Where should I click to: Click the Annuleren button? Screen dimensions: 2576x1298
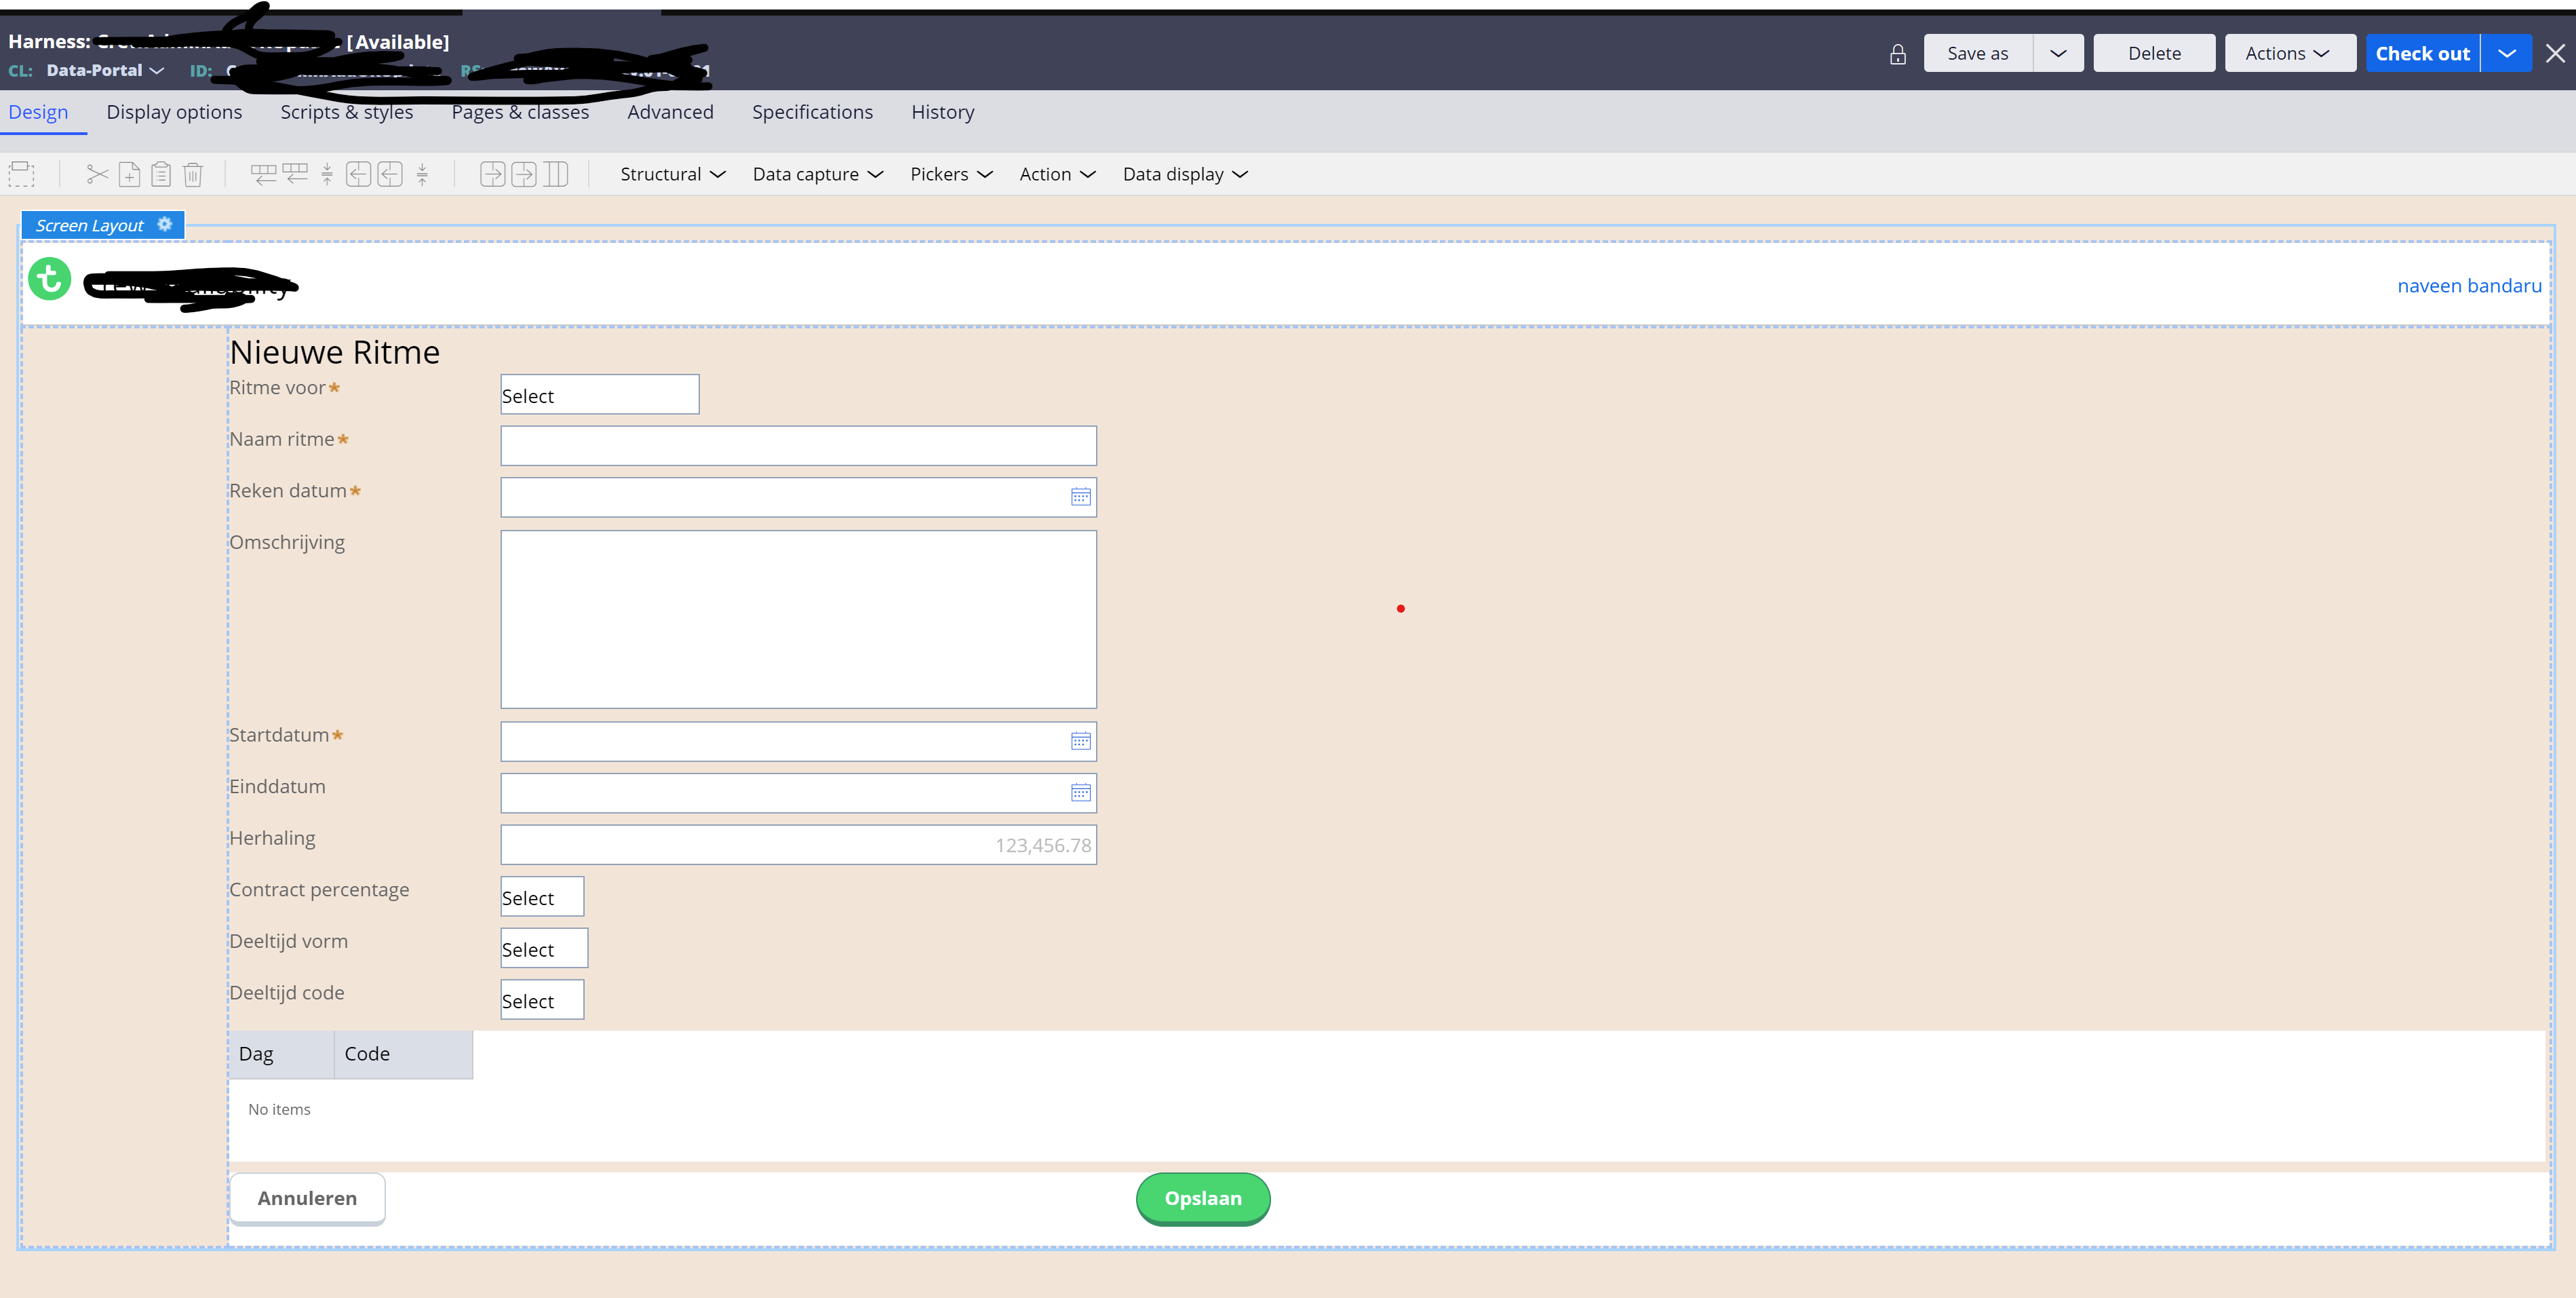307,1198
